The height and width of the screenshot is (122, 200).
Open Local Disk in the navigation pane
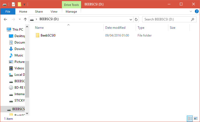(17, 75)
